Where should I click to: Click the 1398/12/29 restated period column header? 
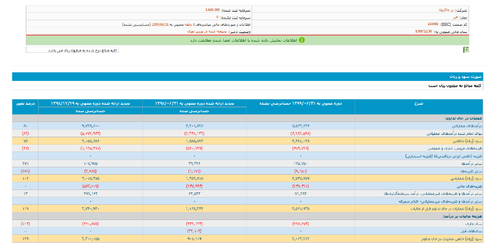pyautogui.click(x=90, y=104)
